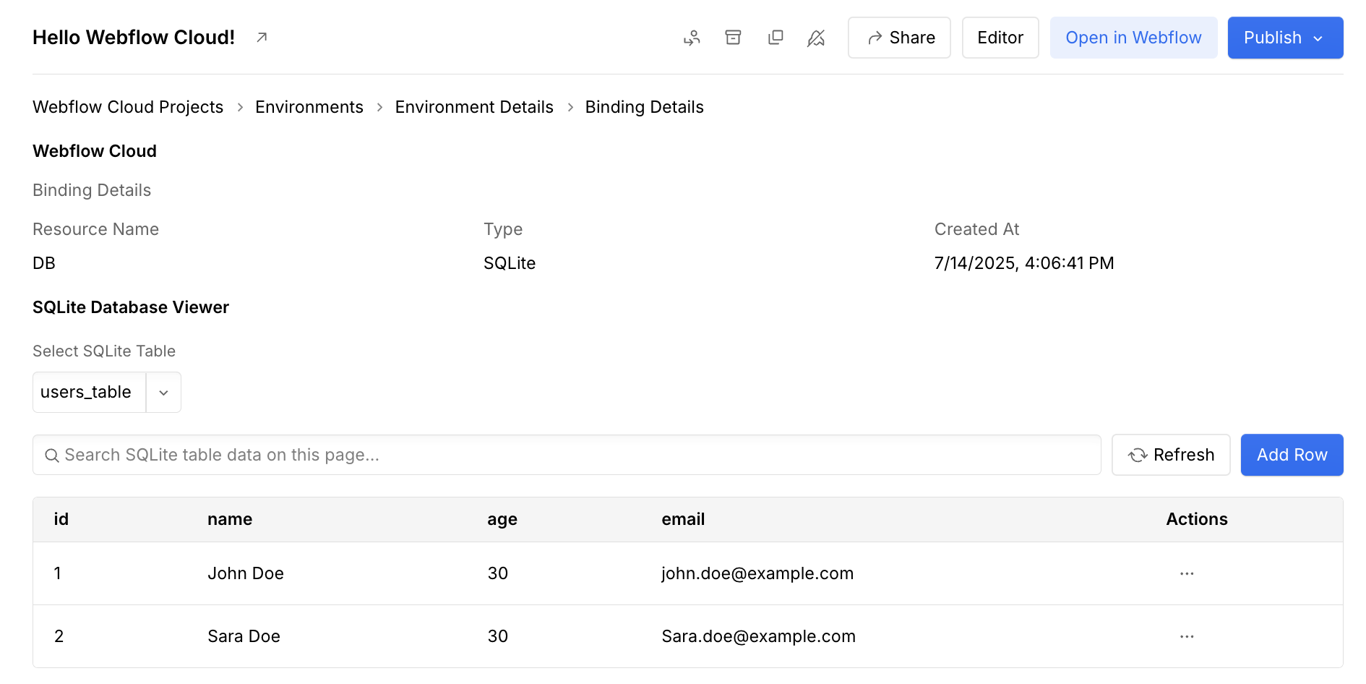Focus the SQLite table search field
Viewport: 1366px width, 684px height.
point(567,455)
